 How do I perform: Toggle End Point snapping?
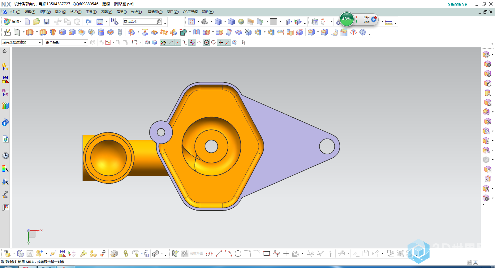(171, 43)
